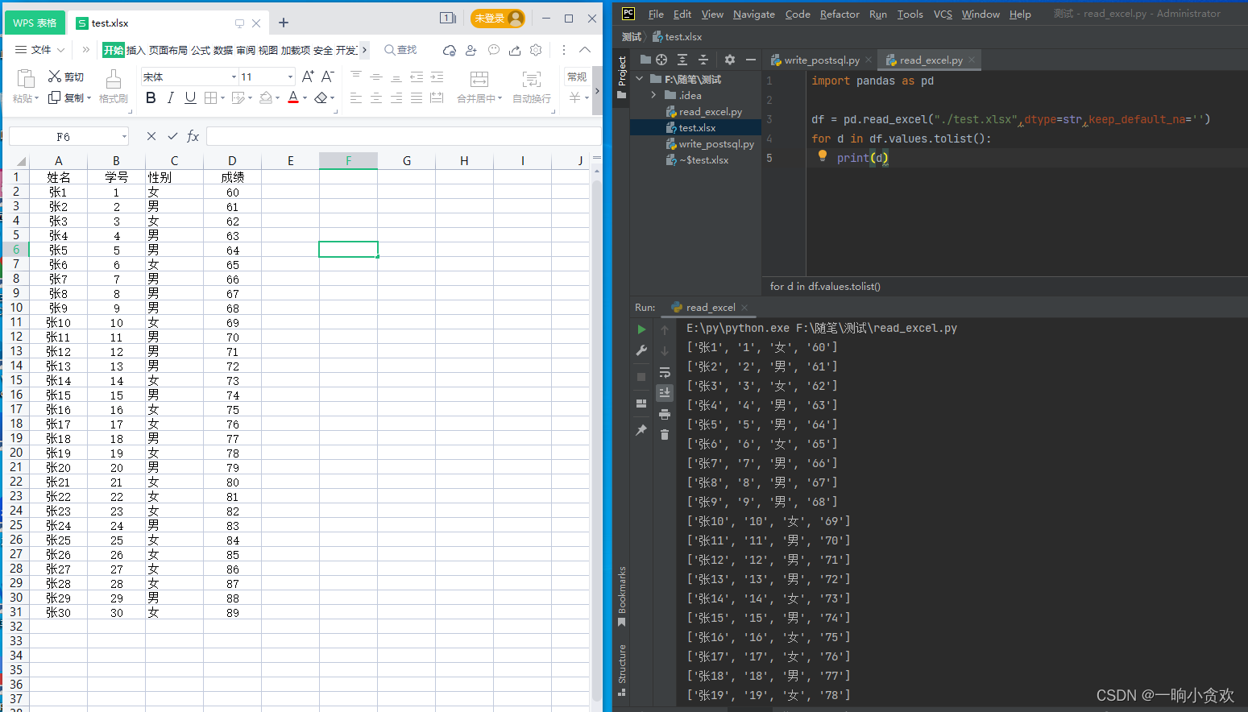This screenshot has height=712, width=1248.
Task: Open the Refactor menu in PyCharm
Action: (840, 14)
